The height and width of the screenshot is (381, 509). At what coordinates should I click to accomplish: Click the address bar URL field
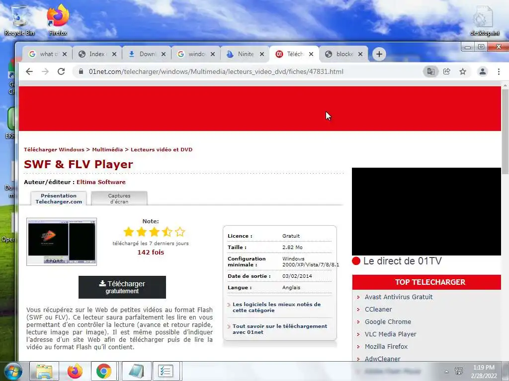point(216,71)
